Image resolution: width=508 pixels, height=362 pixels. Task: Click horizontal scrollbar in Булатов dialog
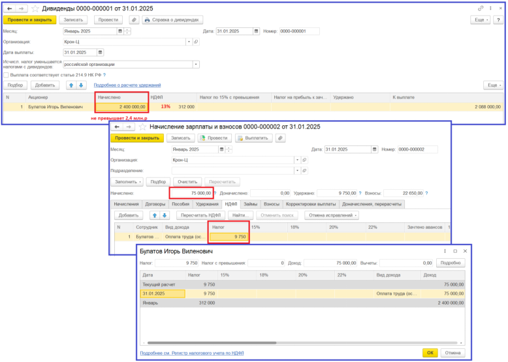(212, 342)
